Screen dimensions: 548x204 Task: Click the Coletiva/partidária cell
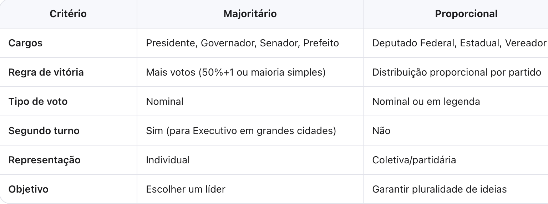(x=414, y=160)
